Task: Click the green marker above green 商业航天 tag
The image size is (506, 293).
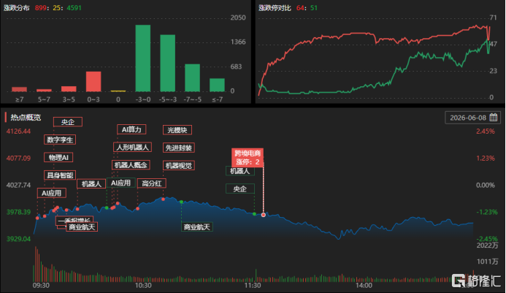Action: coord(181,202)
